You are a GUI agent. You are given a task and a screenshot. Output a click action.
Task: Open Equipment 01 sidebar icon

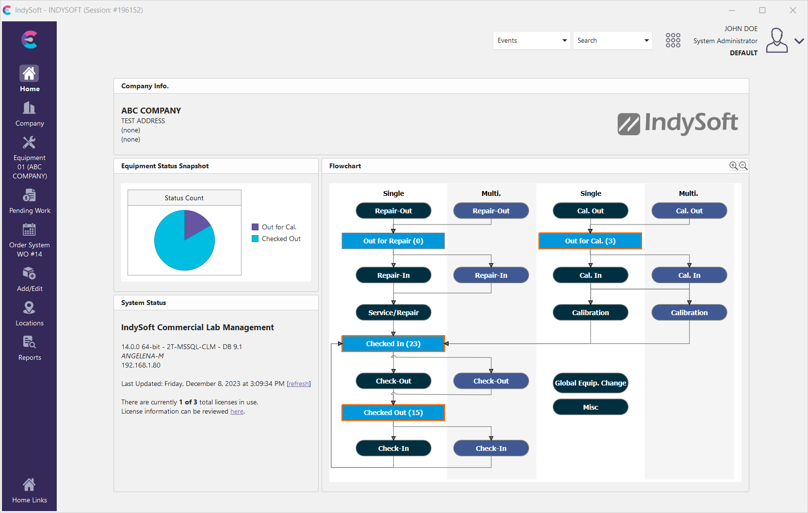(29, 143)
